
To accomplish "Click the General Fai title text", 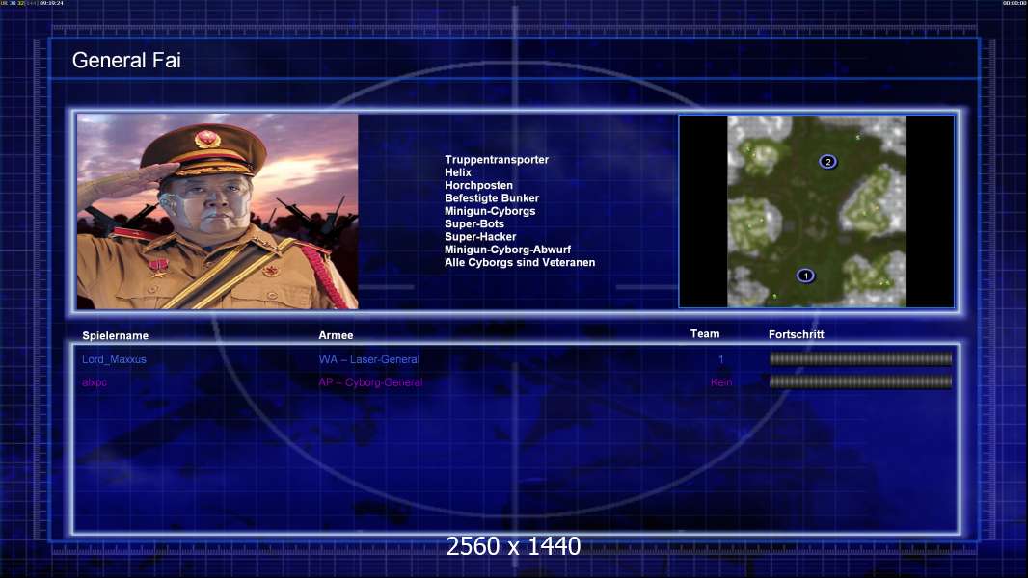I will pyautogui.click(x=126, y=61).
